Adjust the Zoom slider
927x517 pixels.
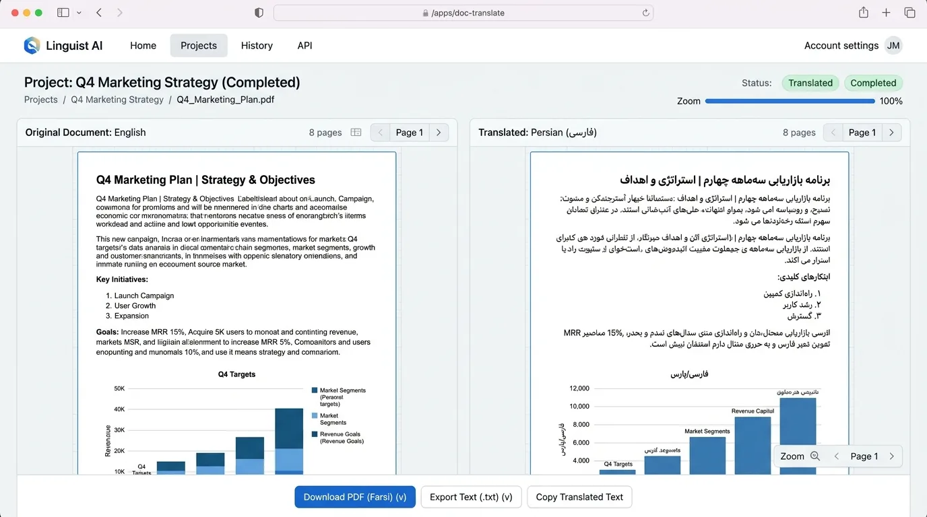click(x=790, y=101)
